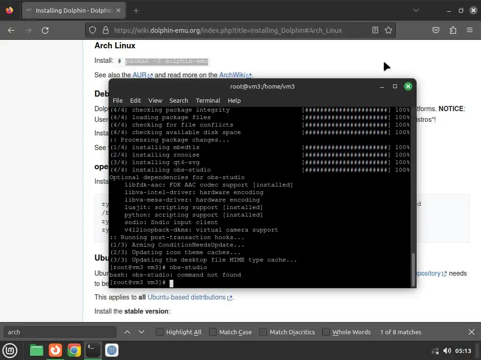Launch Chrome from the taskbar
This screenshot has height=360, width=481.
point(74,350)
